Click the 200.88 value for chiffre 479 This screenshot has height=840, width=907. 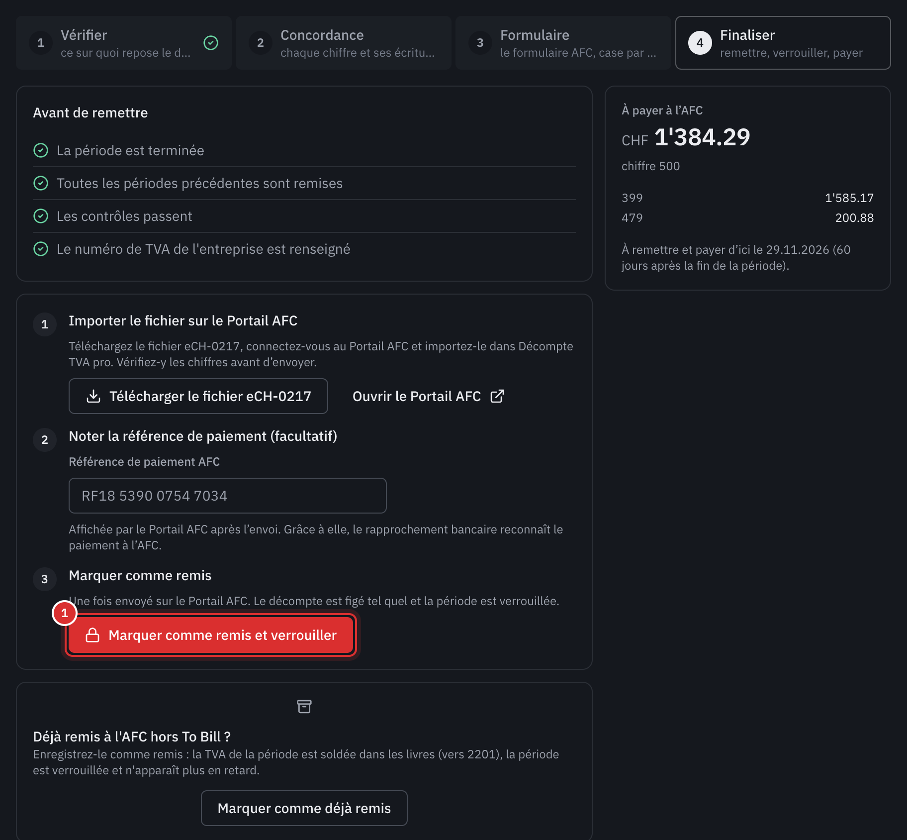[x=854, y=218]
